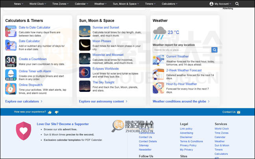
Task: Click the Moonrise and Moonset icon
Action: [x=85, y=59]
